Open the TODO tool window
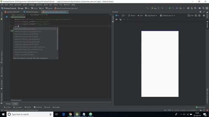Image resolution: width=209 pixels, height=117 pixels. pyautogui.click(x=28, y=107)
